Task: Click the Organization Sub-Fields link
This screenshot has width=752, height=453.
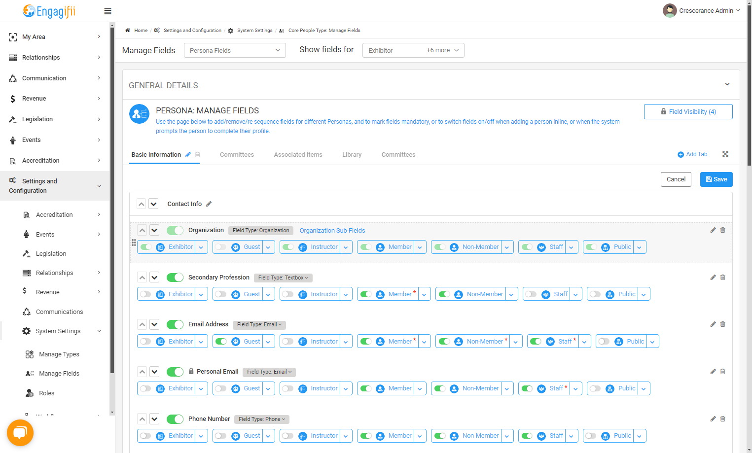Action: pos(332,231)
